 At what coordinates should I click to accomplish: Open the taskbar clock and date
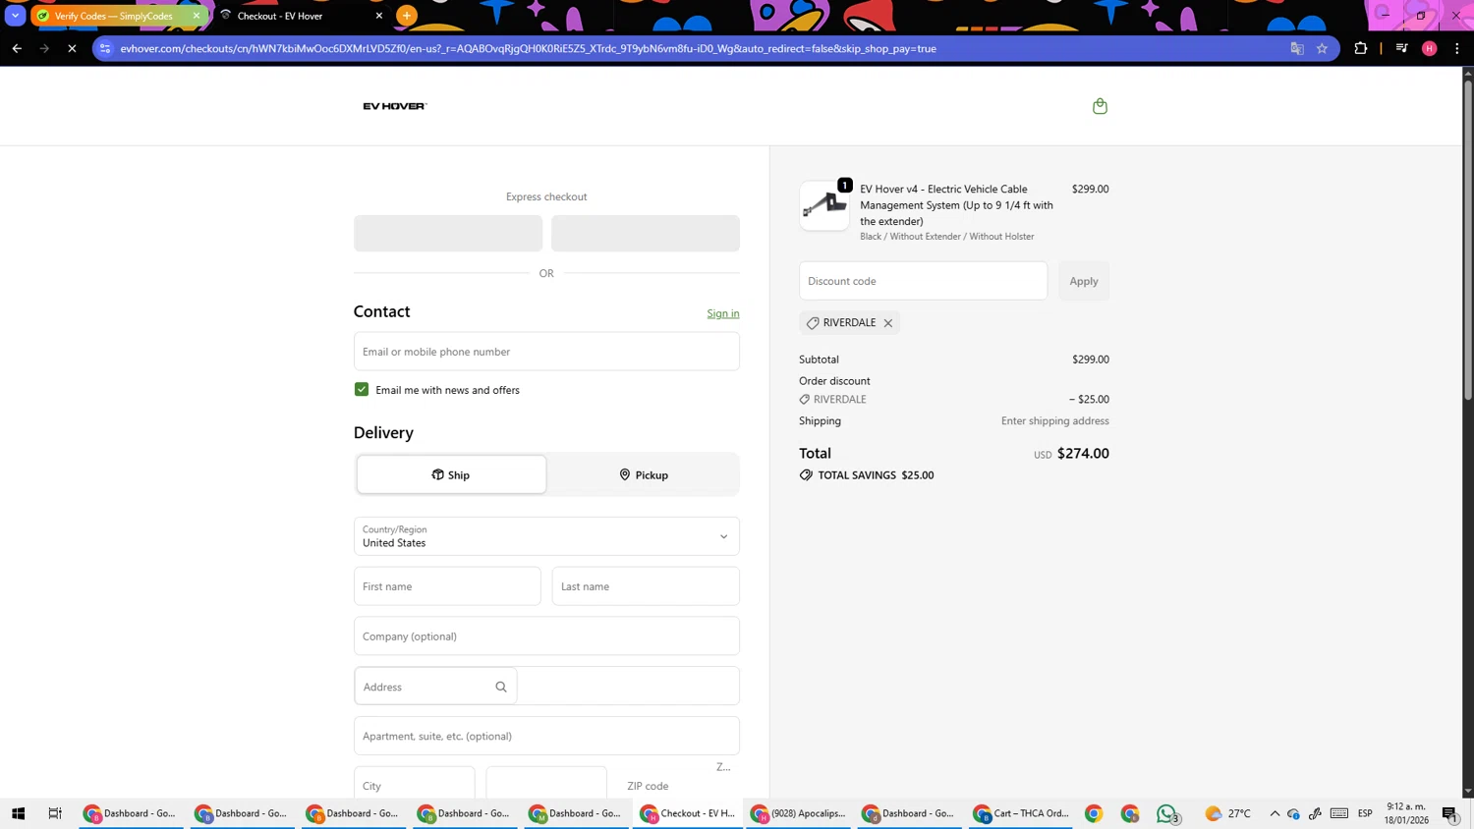pos(1406,813)
